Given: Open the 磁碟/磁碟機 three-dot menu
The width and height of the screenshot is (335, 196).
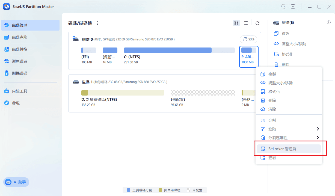Looking at the screenshot, I should (97, 23).
